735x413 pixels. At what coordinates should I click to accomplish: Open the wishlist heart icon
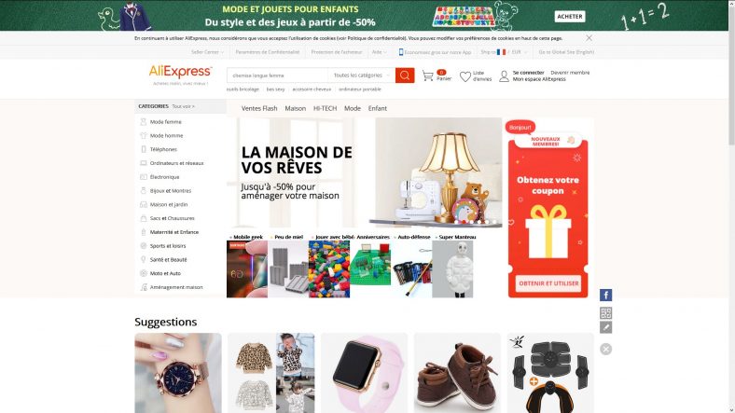tap(465, 76)
